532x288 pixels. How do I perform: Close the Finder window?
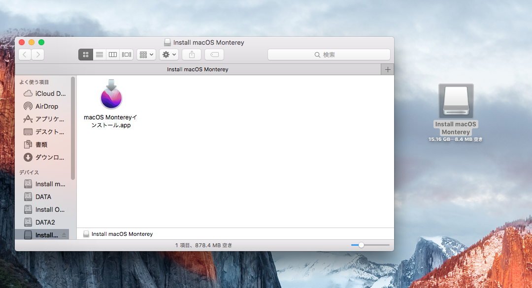point(22,42)
